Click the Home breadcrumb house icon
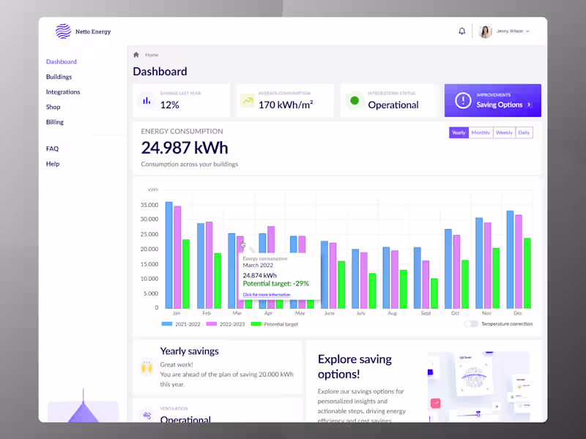Image resolution: width=586 pixels, height=439 pixels. (x=136, y=55)
